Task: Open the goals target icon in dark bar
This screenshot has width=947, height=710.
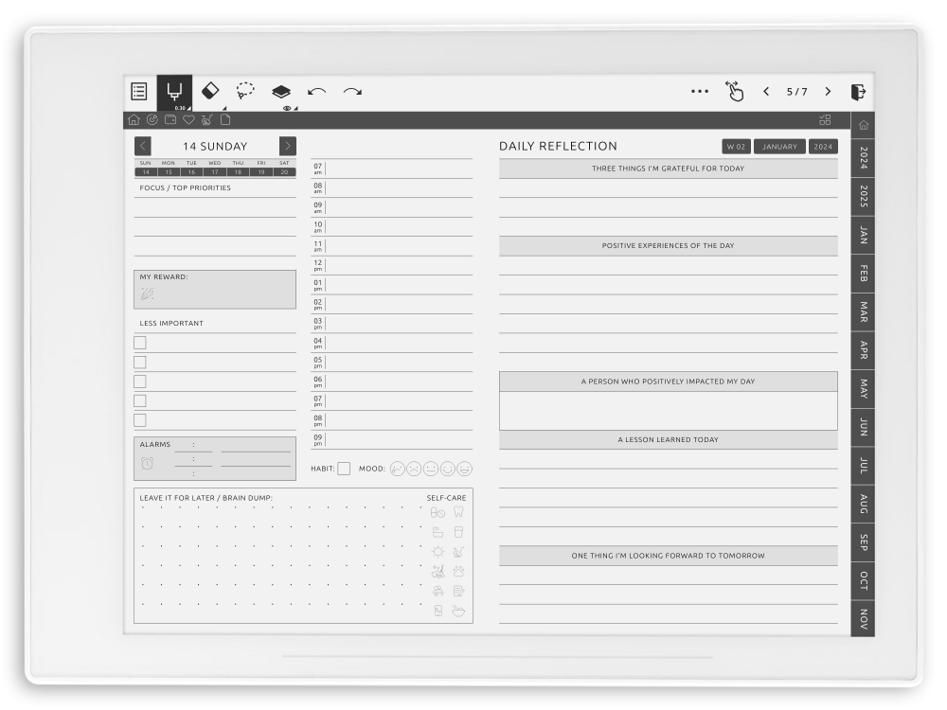Action: click(152, 119)
